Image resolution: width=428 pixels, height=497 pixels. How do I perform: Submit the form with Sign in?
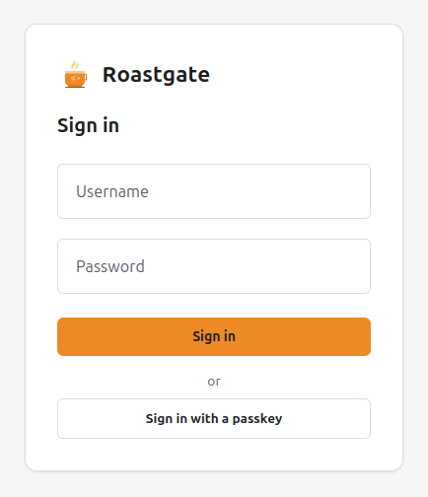point(214,336)
